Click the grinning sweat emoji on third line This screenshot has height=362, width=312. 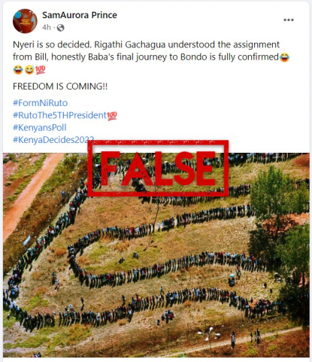click(x=29, y=70)
